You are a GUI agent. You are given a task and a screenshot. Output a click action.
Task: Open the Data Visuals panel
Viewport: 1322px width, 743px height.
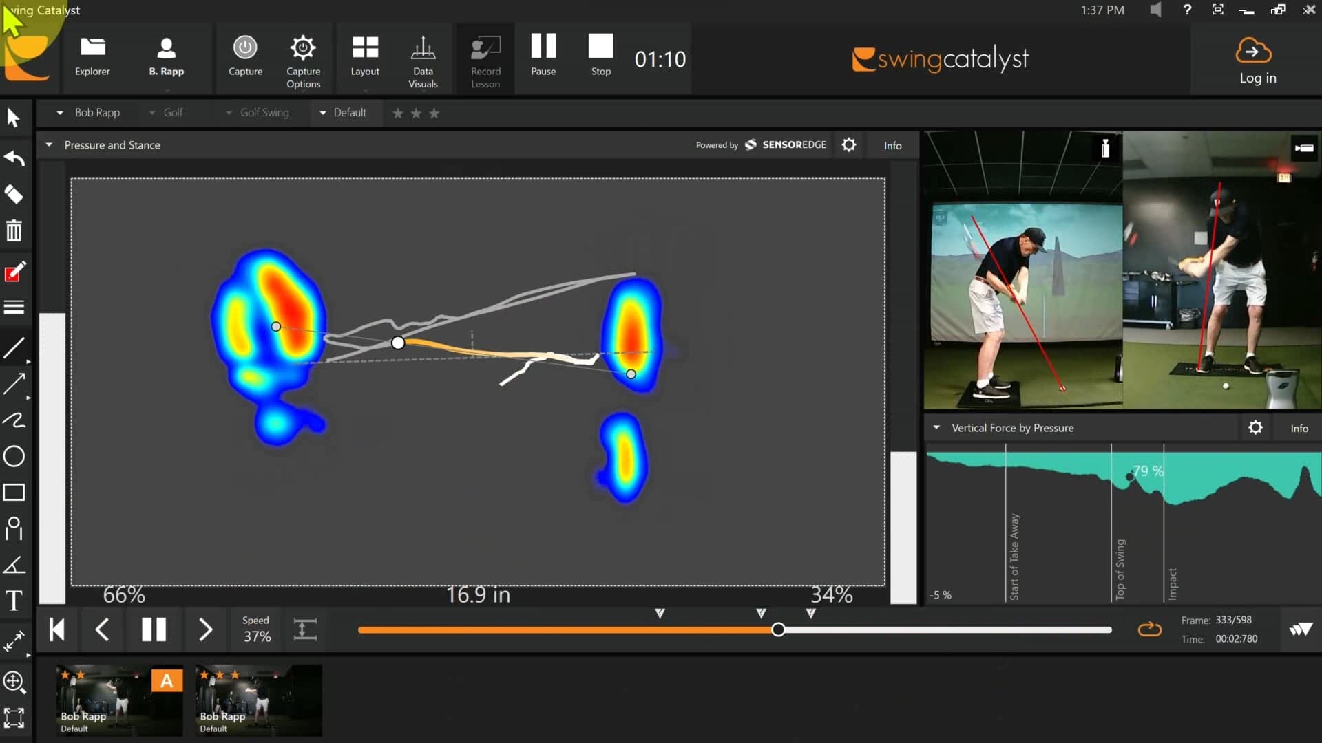422,58
